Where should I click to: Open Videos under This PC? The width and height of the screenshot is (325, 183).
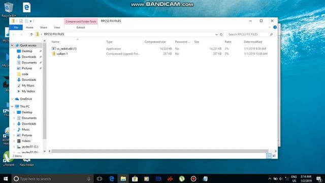pyautogui.click(x=26, y=141)
